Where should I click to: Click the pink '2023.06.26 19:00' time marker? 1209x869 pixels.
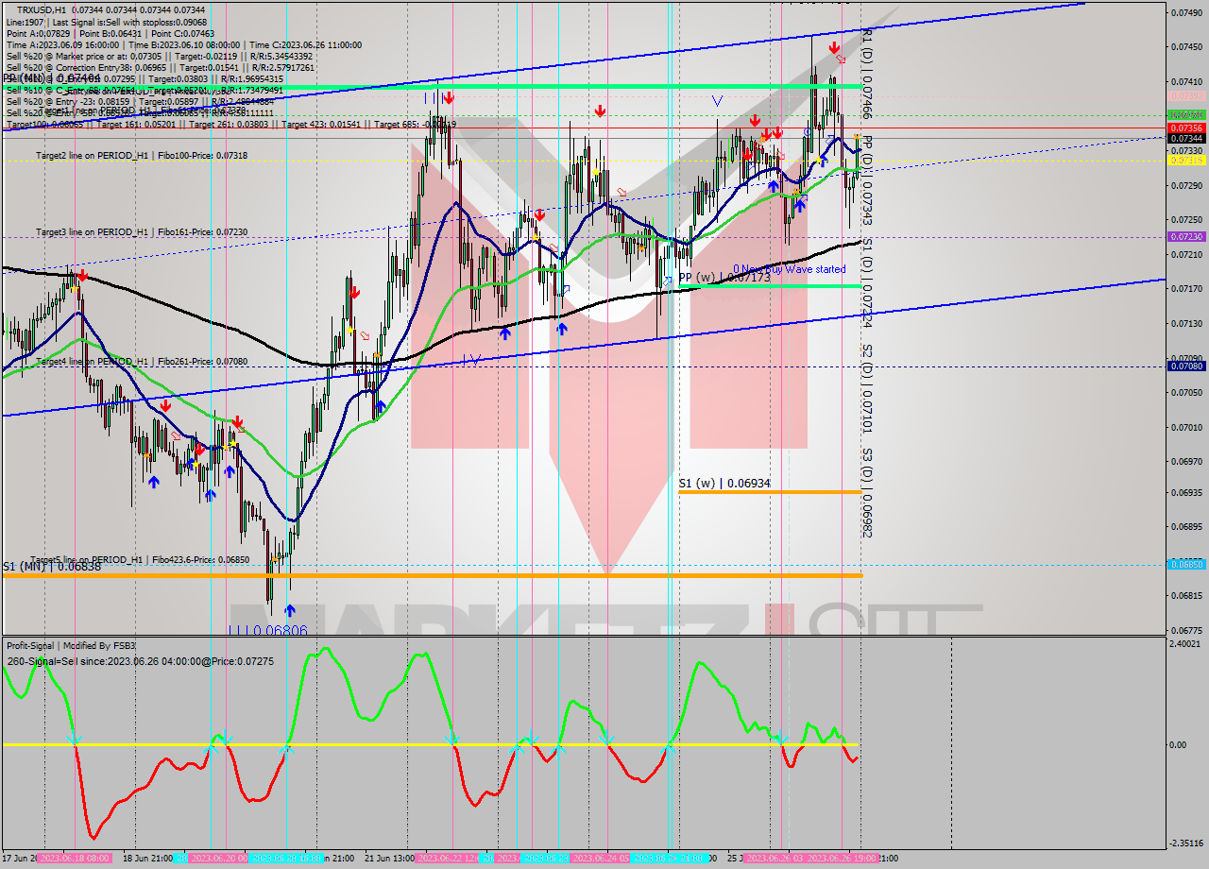coord(842,859)
